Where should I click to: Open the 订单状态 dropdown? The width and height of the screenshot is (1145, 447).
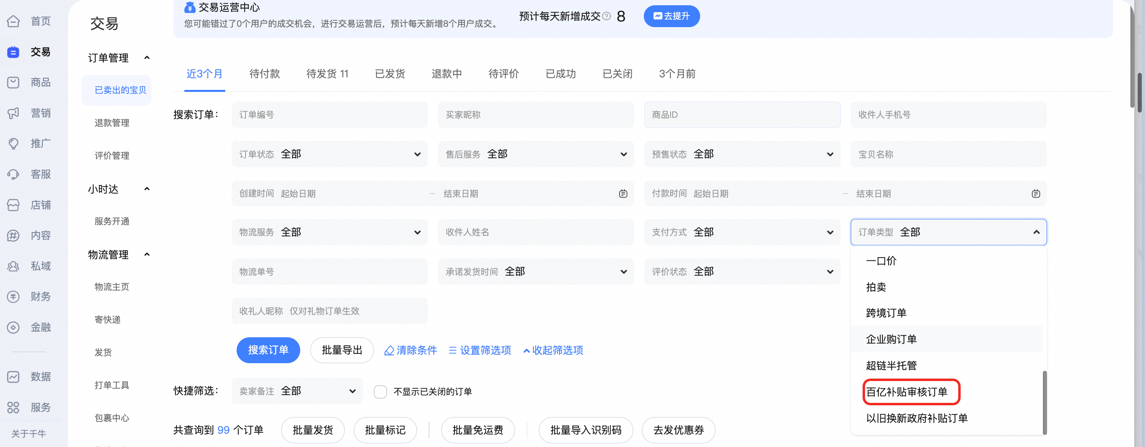pyautogui.click(x=329, y=154)
